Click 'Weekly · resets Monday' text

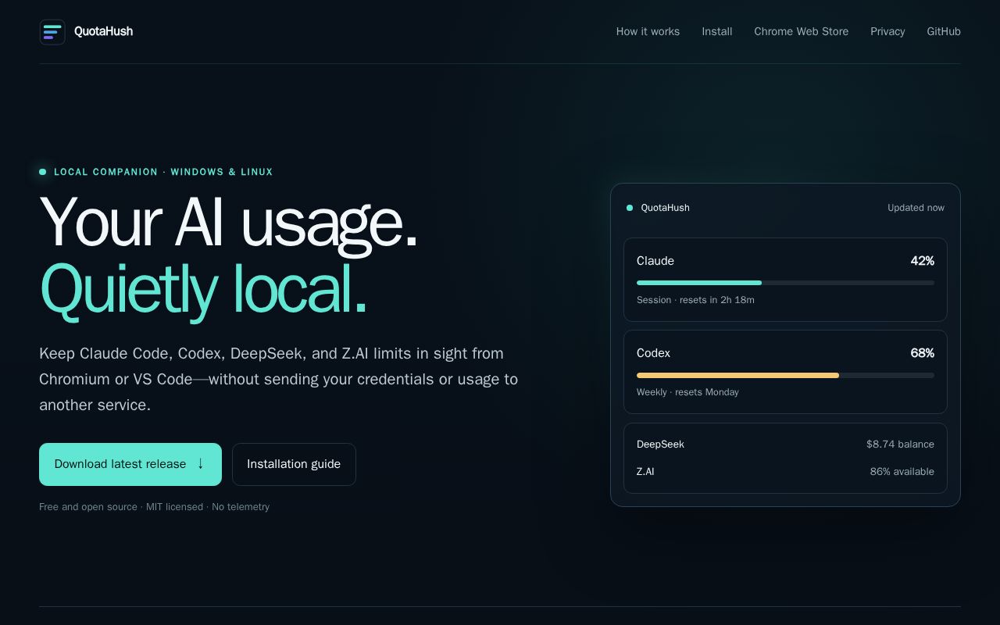coord(687,392)
